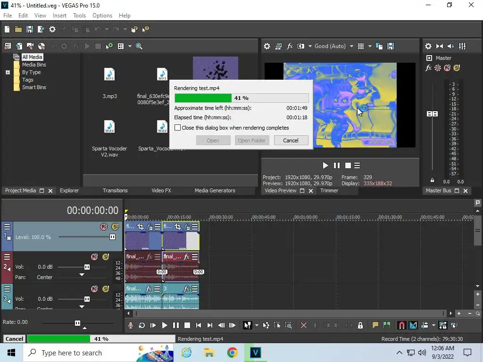This screenshot has width=483, height=362.
Task: Toggle Split Screen View icon in preview
Action: tap(301, 46)
